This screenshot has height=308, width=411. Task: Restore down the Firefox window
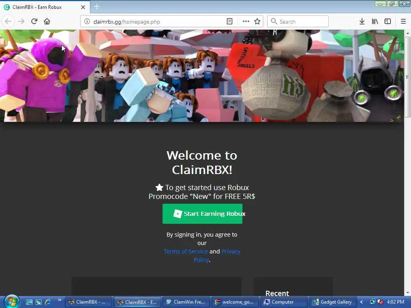[x=392, y=4]
